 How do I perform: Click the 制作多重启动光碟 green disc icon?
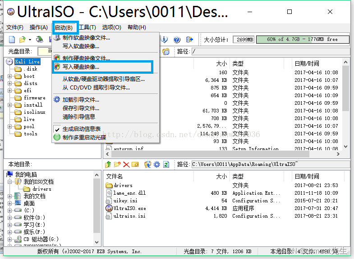point(57,137)
